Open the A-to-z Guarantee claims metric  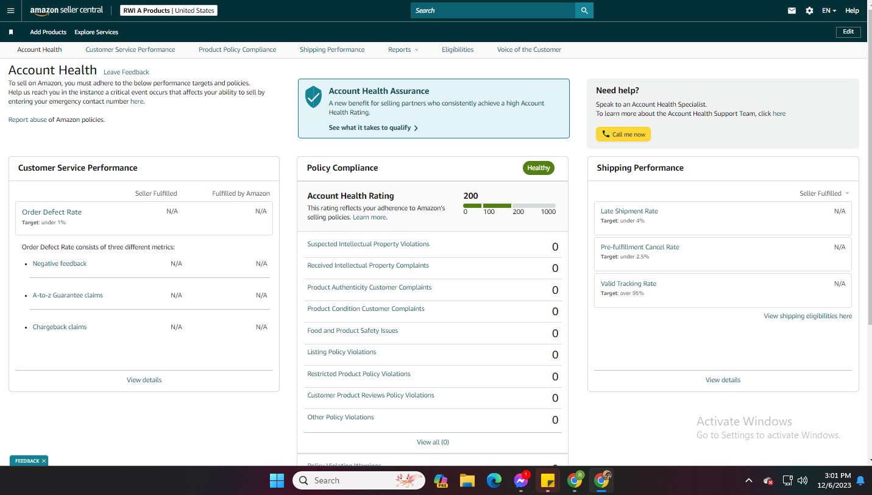[x=68, y=295]
